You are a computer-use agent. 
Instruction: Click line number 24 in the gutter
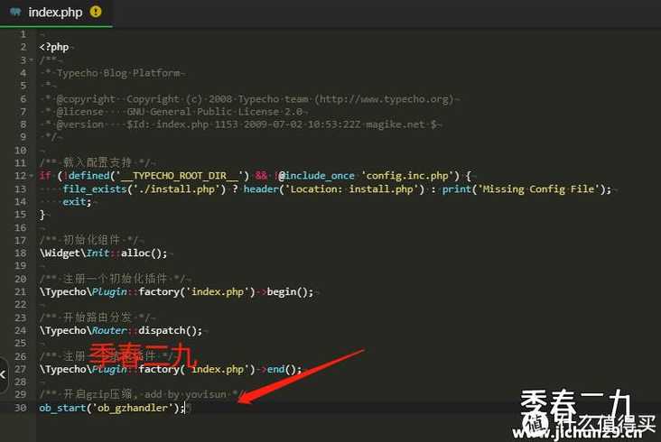(21, 331)
